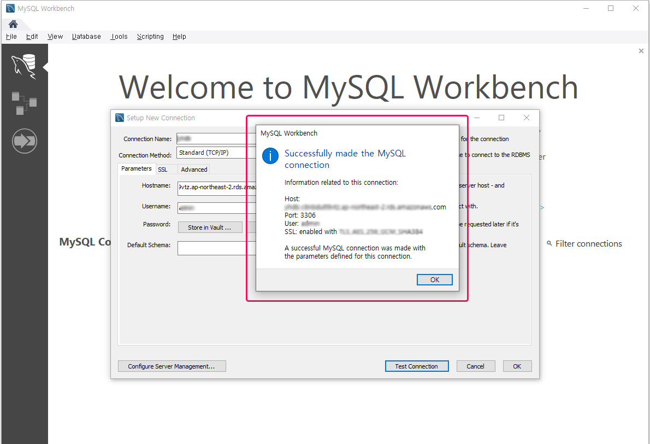
Task: Open the Models sidebar icon
Action: coord(23,103)
